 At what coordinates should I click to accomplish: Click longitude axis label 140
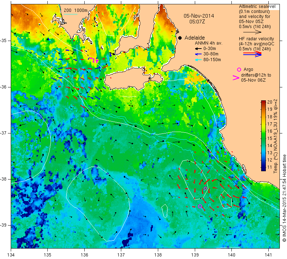click(x=231, y=255)
